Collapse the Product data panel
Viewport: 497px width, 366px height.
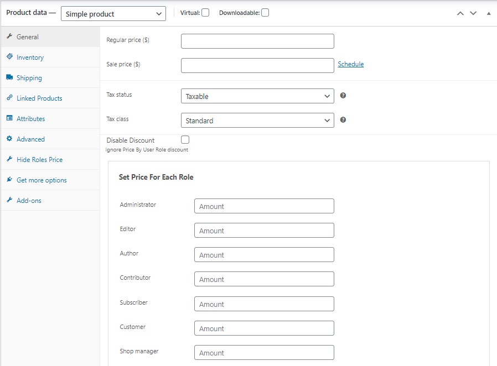coord(488,12)
